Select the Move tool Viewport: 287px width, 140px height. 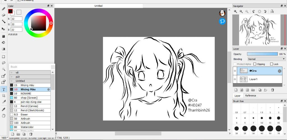[3, 29]
